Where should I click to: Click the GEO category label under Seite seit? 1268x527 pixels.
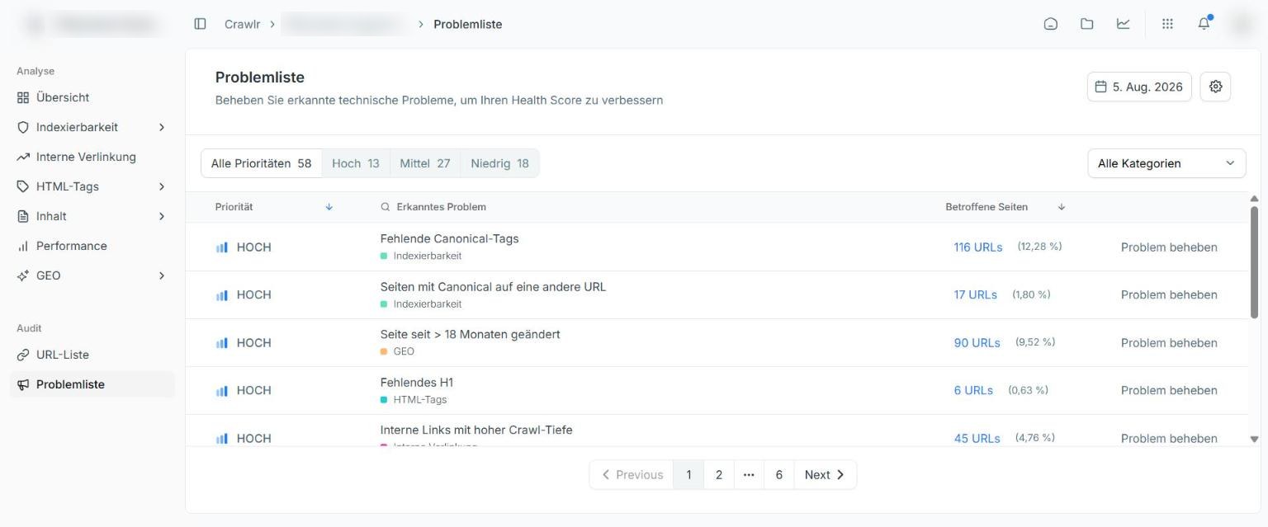404,351
